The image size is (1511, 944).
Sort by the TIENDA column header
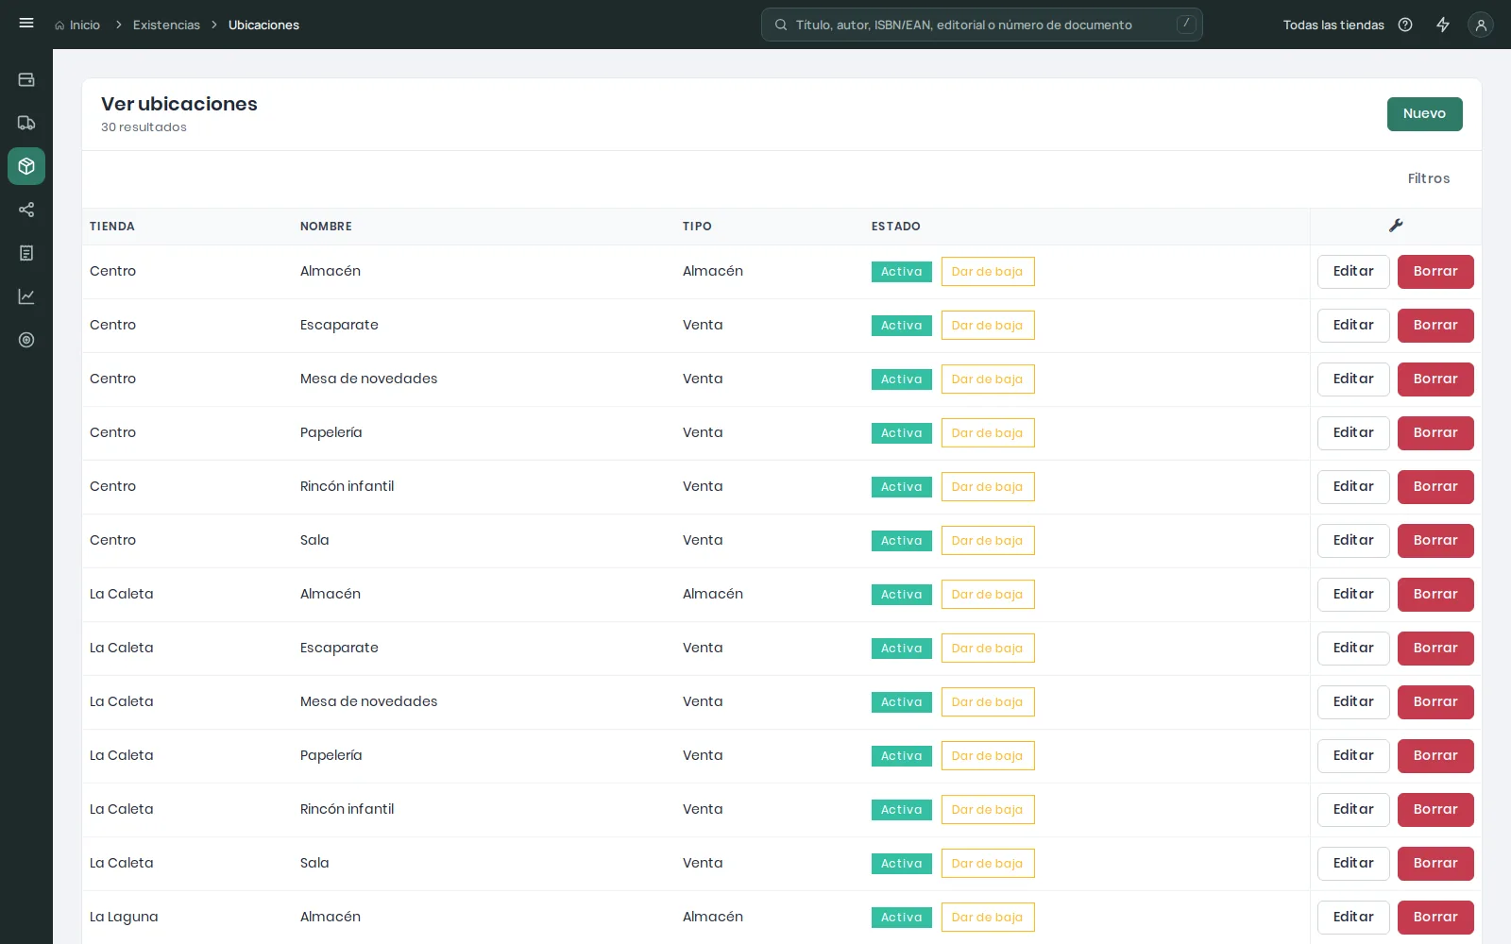112,227
